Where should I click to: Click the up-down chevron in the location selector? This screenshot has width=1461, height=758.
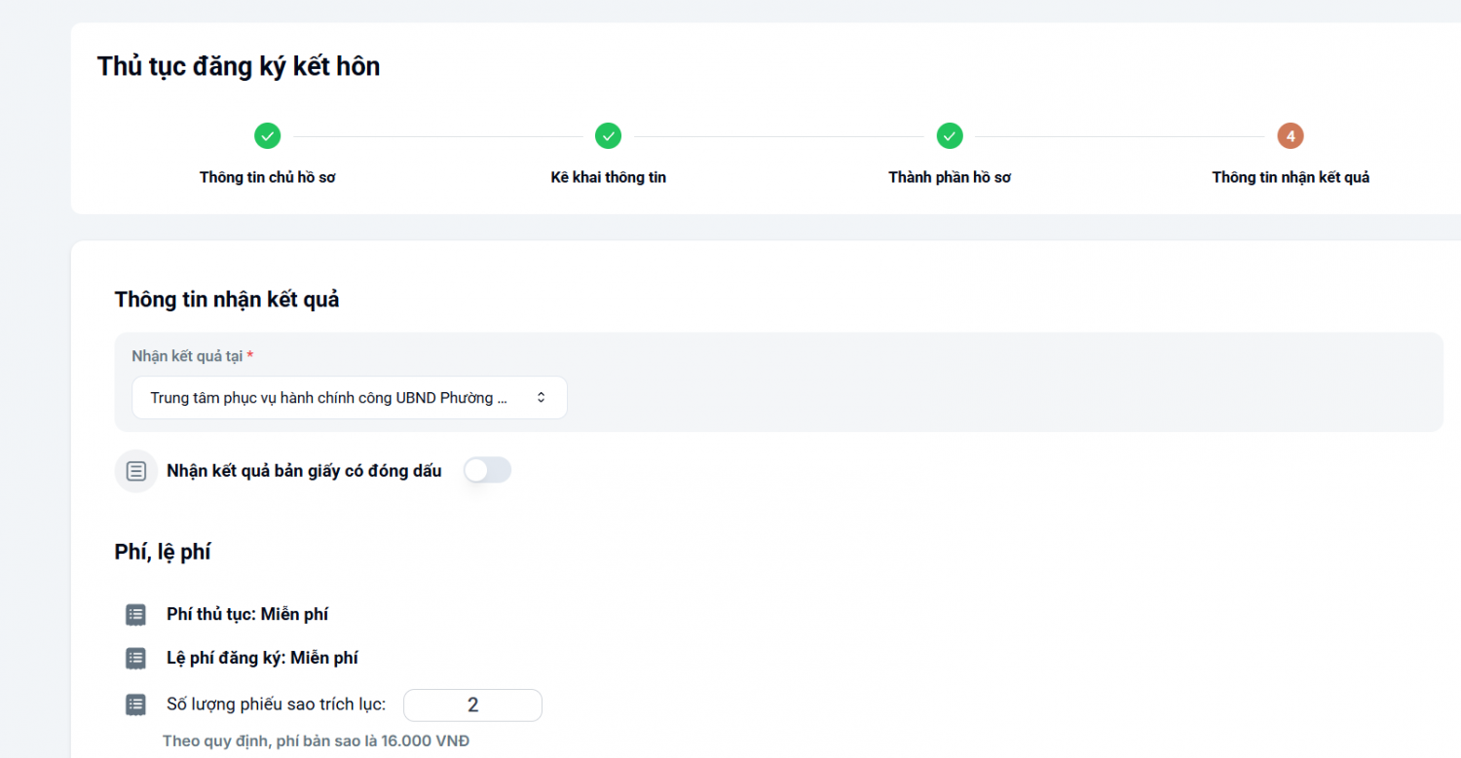[542, 398]
